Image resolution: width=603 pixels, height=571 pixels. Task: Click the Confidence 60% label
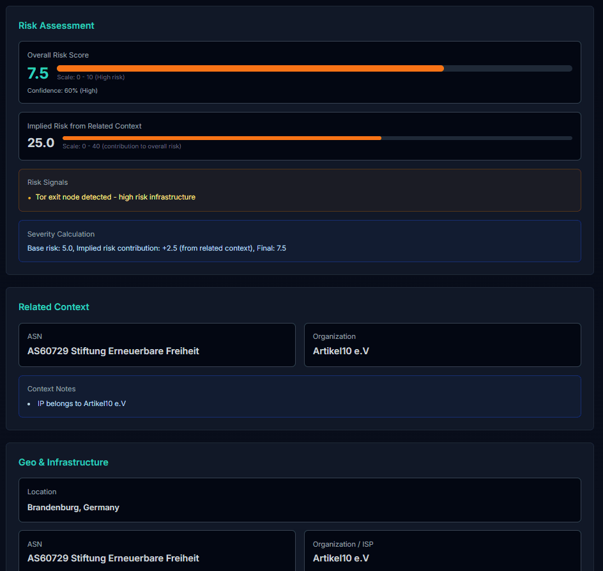click(63, 90)
